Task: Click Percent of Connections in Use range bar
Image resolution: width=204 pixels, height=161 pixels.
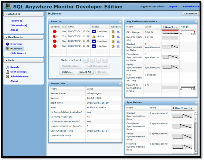Action: pos(188,88)
